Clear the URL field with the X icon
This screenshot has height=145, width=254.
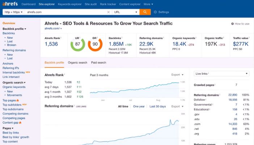tap(109, 12)
